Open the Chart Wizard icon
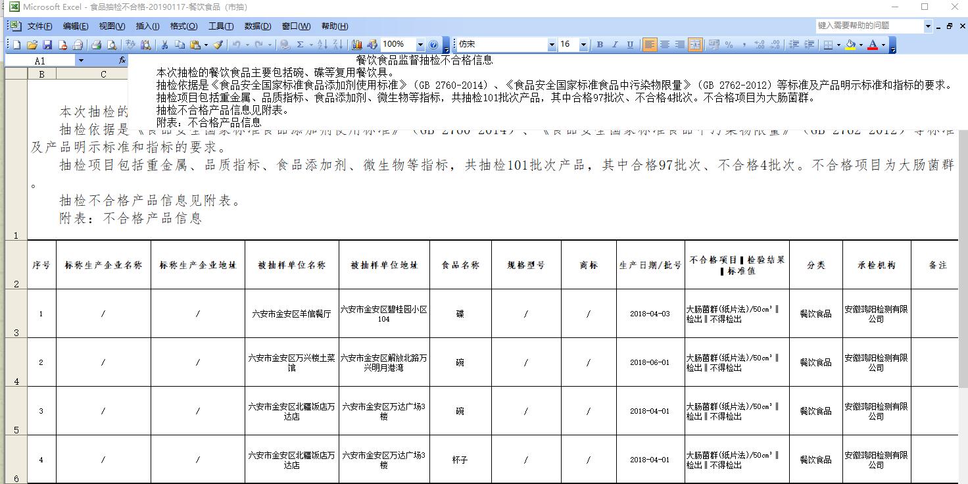The image size is (968, 484). [x=357, y=45]
